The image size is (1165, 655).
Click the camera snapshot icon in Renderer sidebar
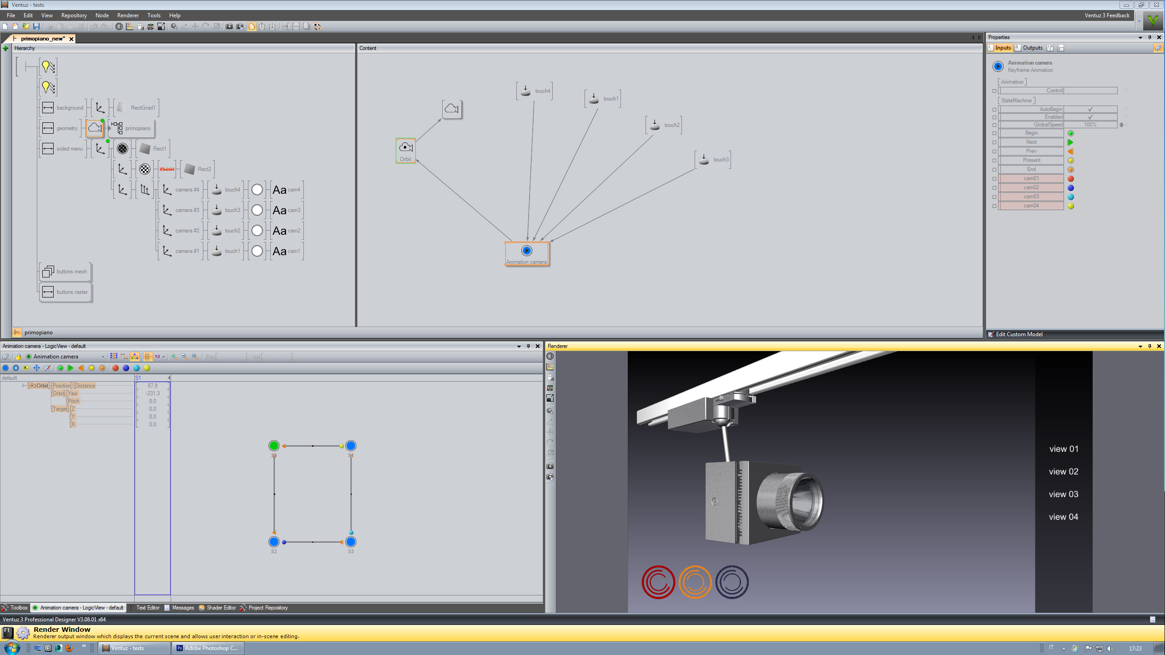pyautogui.click(x=550, y=466)
